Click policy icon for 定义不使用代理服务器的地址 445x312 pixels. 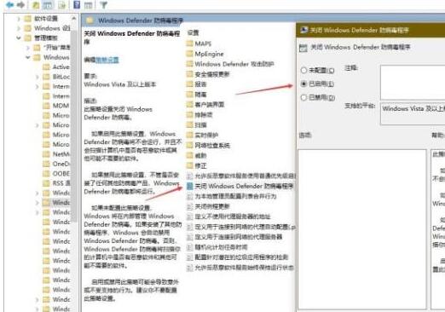(189, 217)
